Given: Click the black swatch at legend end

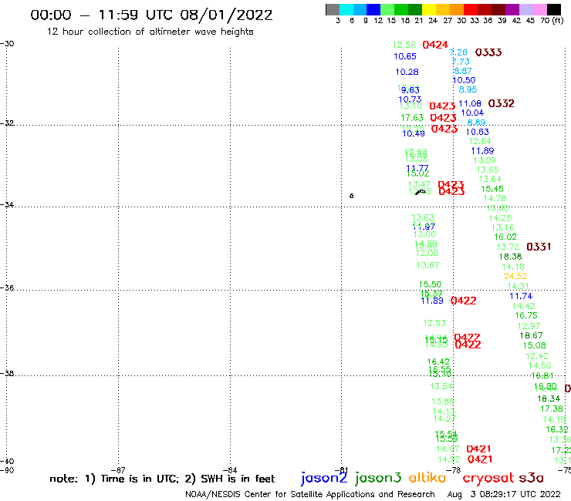Looking at the screenshot, I should pos(554,9).
